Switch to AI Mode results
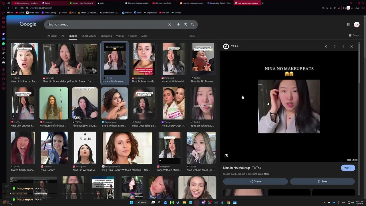This screenshot has height=206, width=366. (x=52, y=36)
